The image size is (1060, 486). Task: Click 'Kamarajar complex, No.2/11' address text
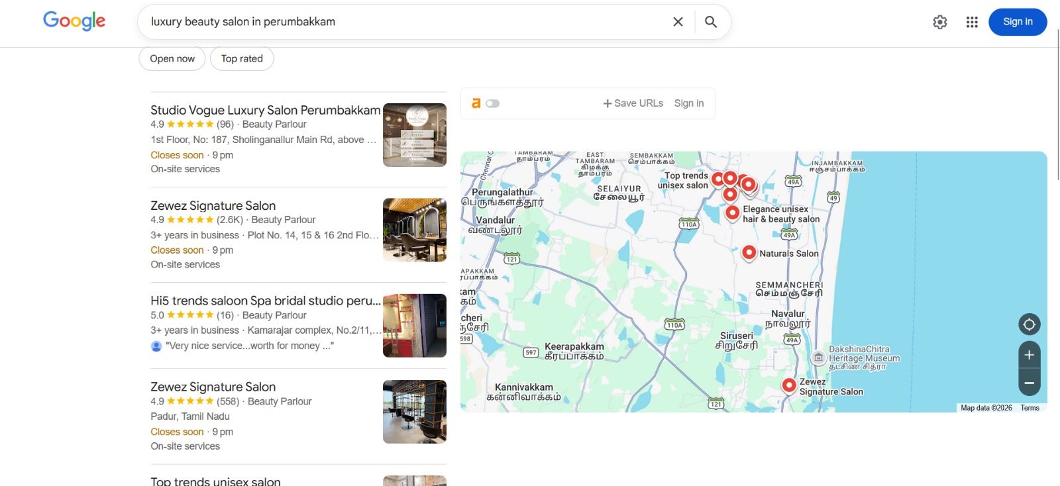[315, 330]
